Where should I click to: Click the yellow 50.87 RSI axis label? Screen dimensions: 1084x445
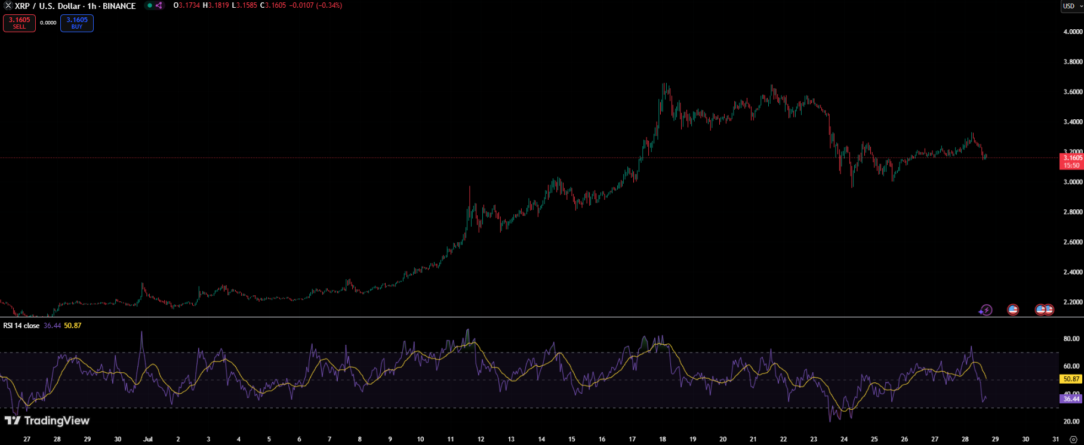point(1071,379)
